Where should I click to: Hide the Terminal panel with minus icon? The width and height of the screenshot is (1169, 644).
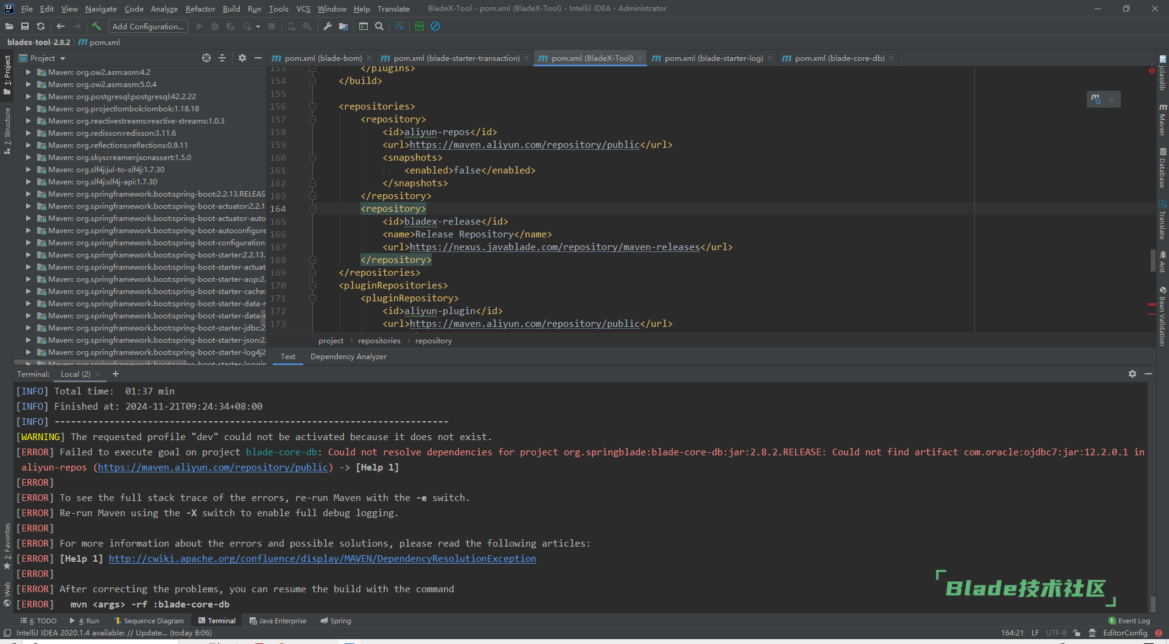[x=1148, y=374]
